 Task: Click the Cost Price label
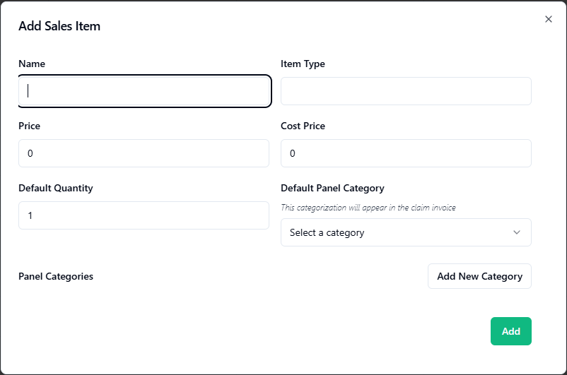click(303, 126)
